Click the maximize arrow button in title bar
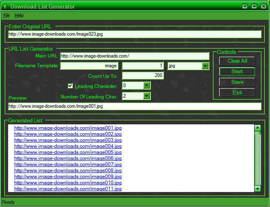Image resolution: width=270 pixels, height=207 pixels. pyautogui.click(x=254, y=6)
